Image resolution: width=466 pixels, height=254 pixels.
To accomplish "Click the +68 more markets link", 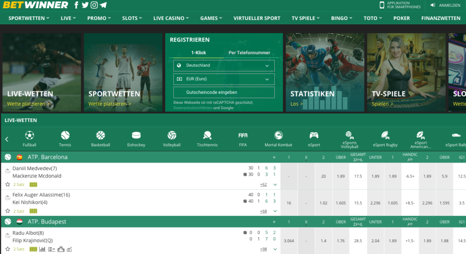I will tap(263, 211).
